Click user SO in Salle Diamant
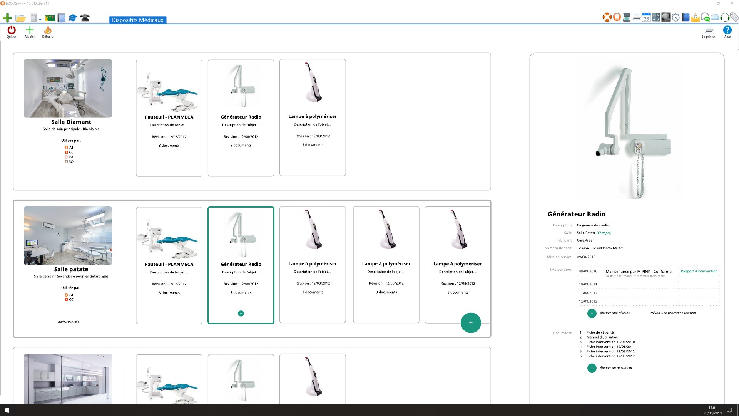Viewport: 739px width, 416px height. tap(69, 162)
